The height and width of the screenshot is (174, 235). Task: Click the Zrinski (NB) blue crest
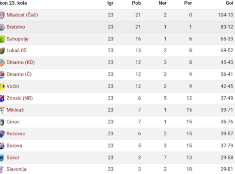pos(2,99)
